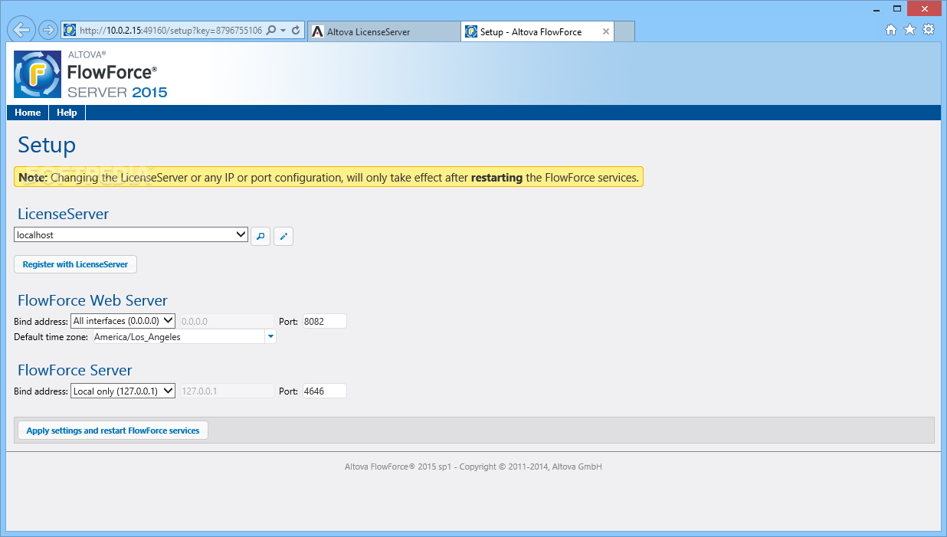
Task: Click the search magnifier in address bar
Action: [x=271, y=31]
